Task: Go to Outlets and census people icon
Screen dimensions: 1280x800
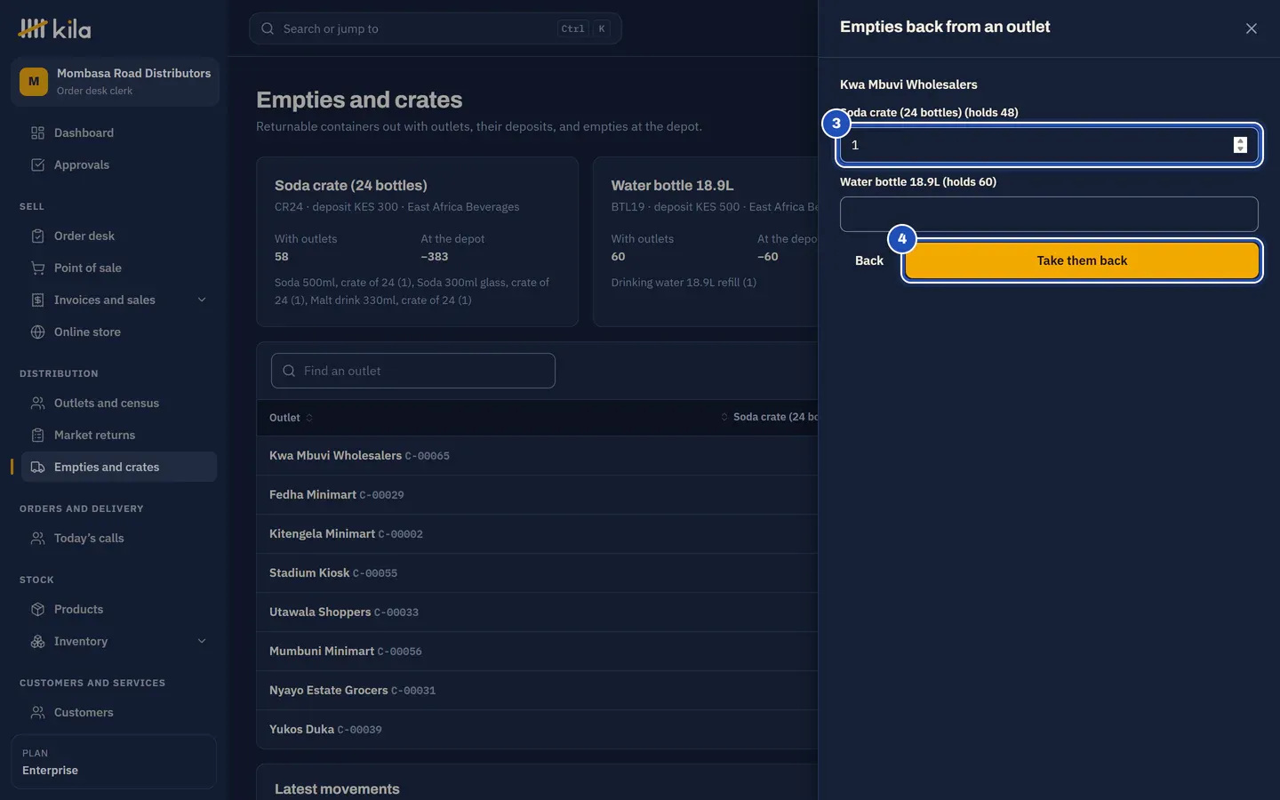Action: coord(37,404)
